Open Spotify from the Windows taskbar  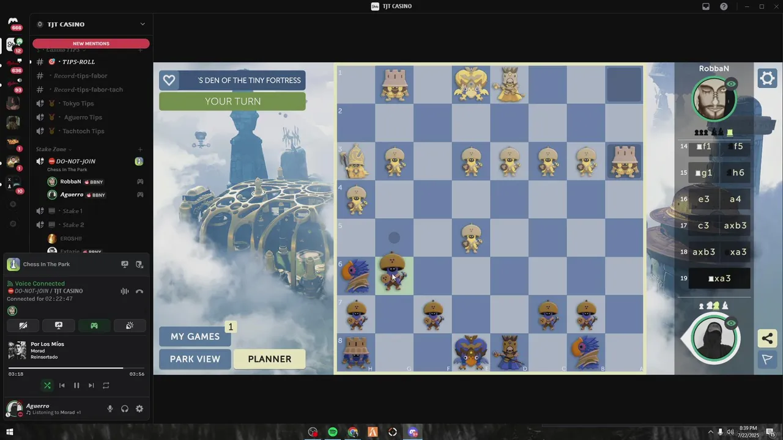pyautogui.click(x=333, y=432)
